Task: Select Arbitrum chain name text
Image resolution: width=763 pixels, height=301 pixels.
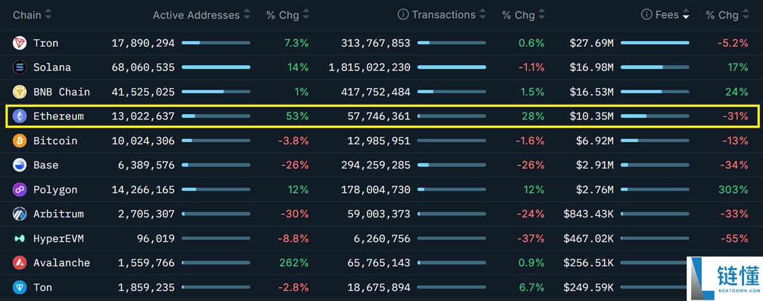Action: pyautogui.click(x=58, y=214)
